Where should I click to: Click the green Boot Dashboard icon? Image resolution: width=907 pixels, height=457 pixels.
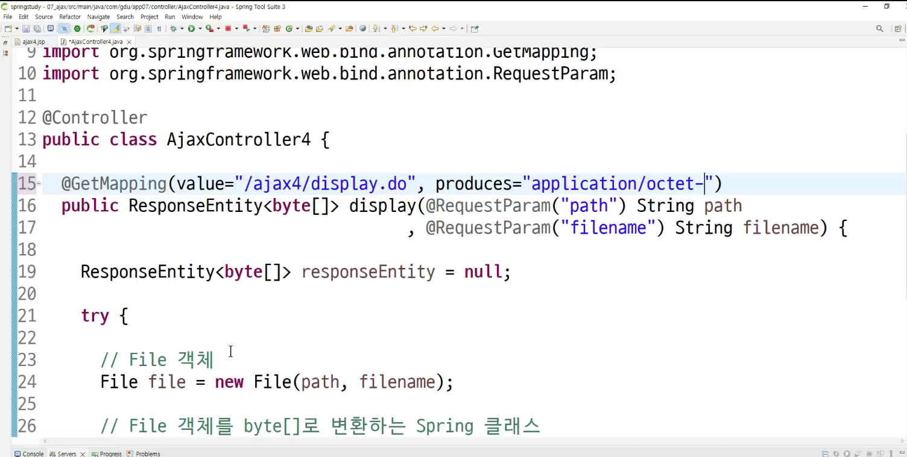[x=77, y=28]
